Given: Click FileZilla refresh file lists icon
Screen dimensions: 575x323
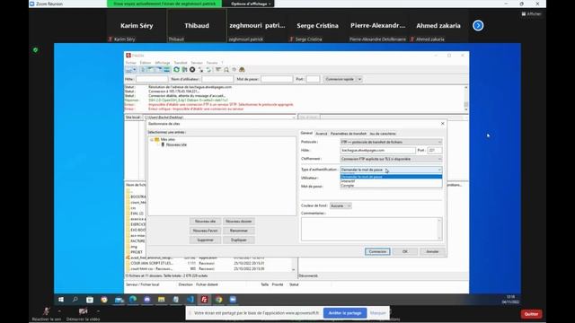Looking at the screenshot, I should (176, 70).
